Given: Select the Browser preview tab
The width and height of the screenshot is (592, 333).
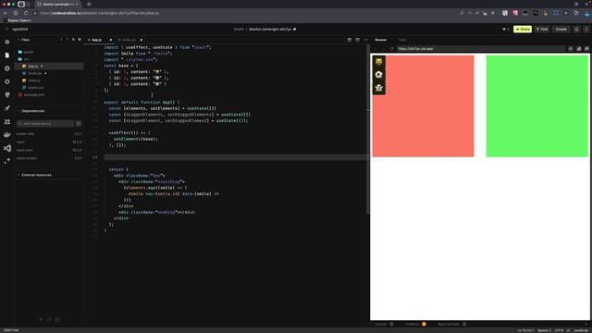Looking at the screenshot, I should (x=380, y=40).
